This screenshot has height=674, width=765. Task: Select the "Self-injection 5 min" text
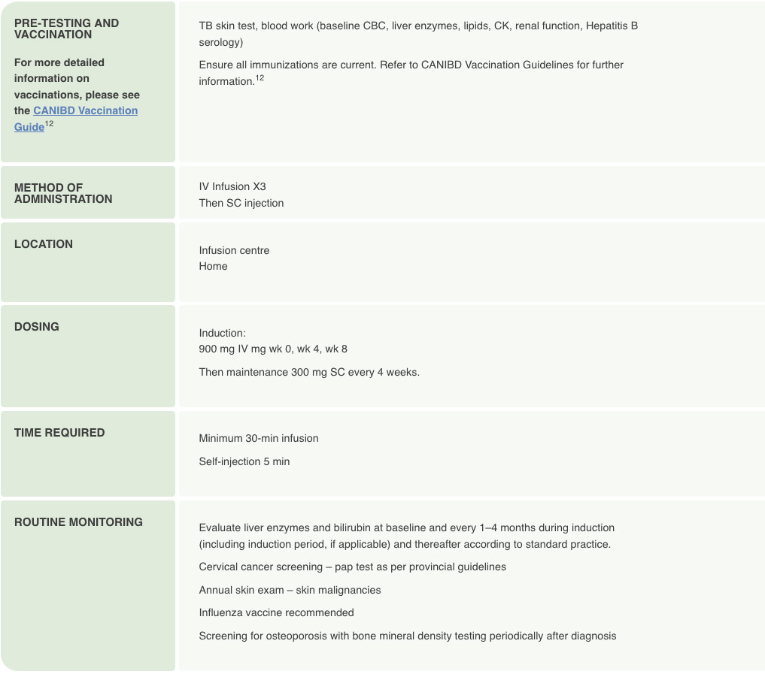pyautogui.click(x=244, y=461)
